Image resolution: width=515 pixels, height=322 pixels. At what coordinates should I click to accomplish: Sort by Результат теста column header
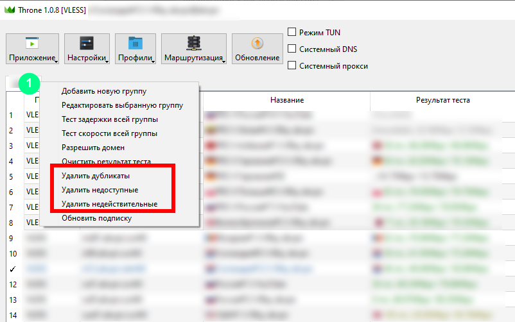[442, 101]
